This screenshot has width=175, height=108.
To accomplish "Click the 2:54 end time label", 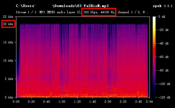I will (149, 102).
